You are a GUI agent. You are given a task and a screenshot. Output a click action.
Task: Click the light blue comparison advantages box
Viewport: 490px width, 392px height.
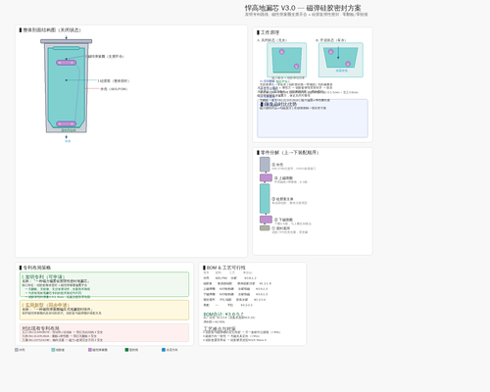coord(313,119)
